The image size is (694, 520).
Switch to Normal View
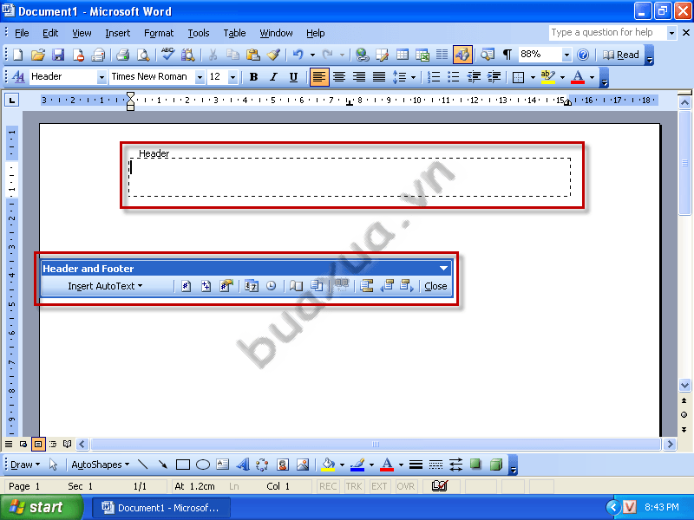[x=9, y=444]
